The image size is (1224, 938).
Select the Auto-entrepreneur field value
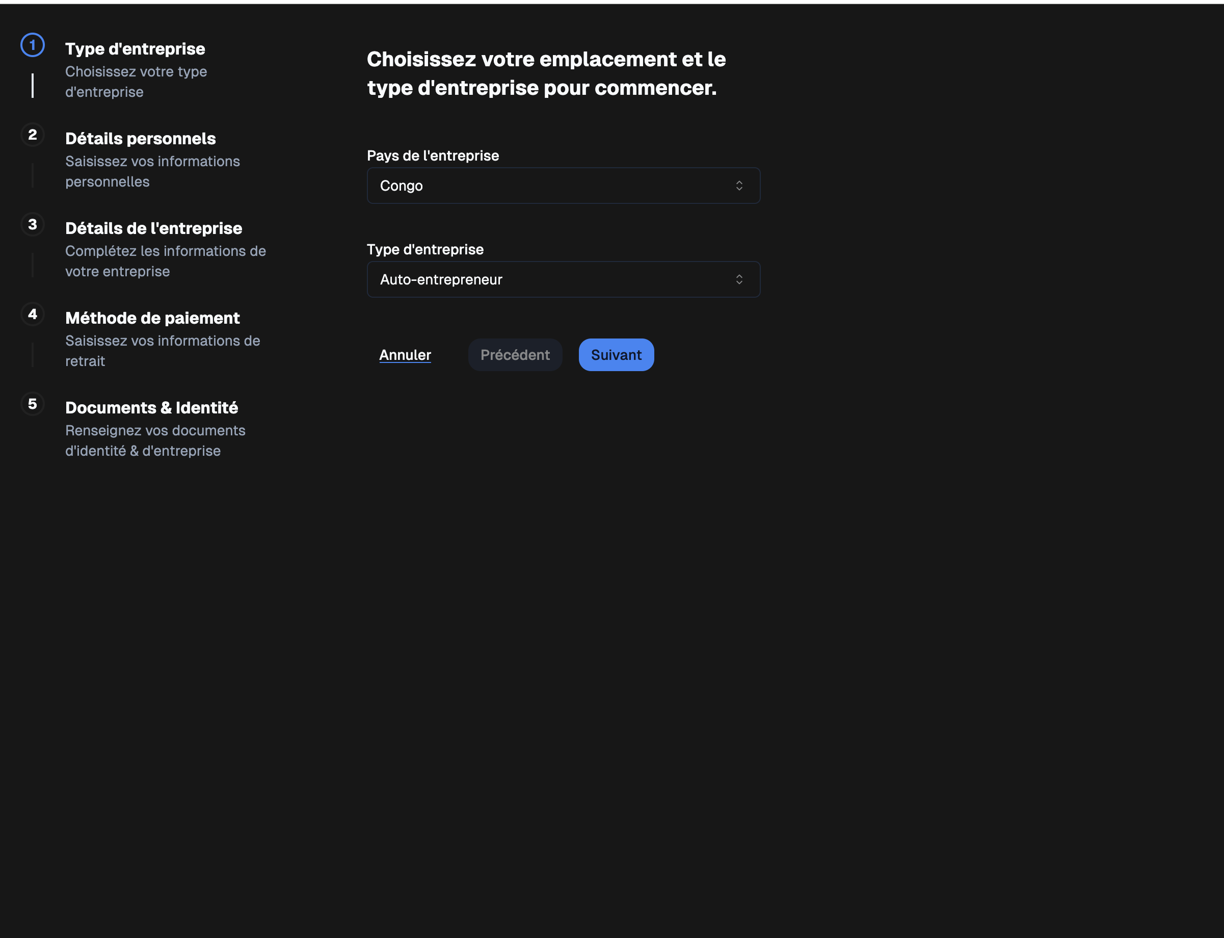pyautogui.click(x=563, y=279)
